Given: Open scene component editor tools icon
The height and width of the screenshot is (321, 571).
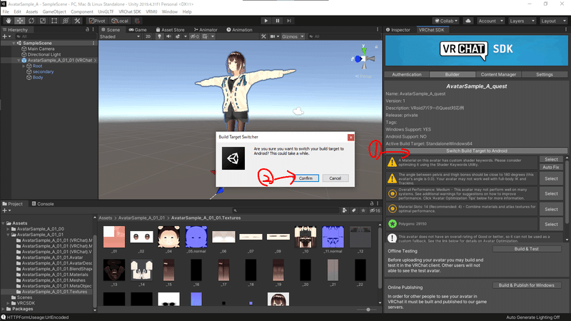Looking at the screenshot, I should pos(263,36).
